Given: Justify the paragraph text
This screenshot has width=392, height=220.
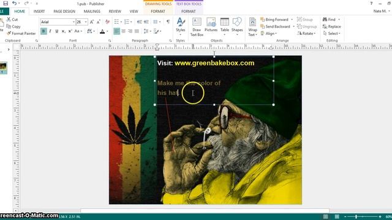Looking at the screenshot, I should 137,31.
